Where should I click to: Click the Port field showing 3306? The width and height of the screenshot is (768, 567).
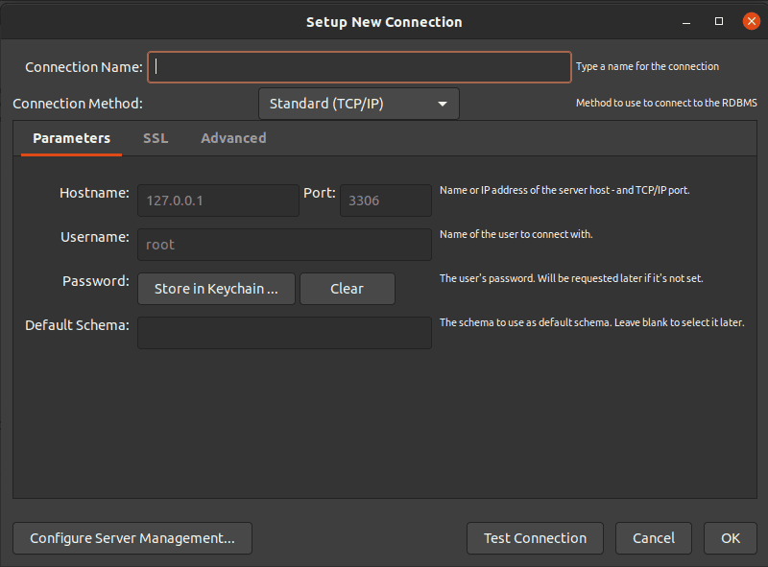click(386, 201)
